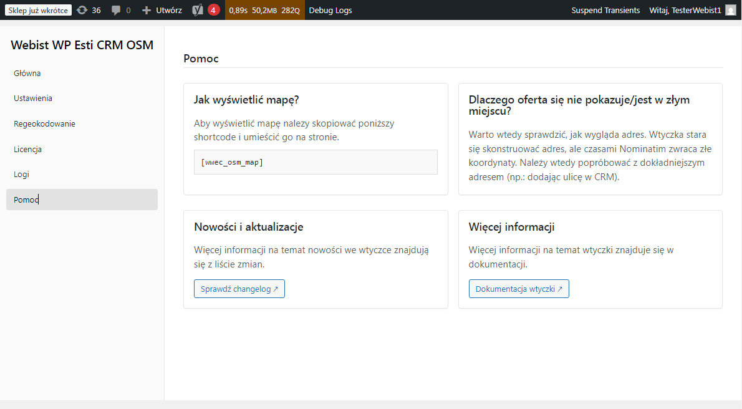Open the Licencja page
742x409 pixels.
pyautogui.click(x=28, y=149)
